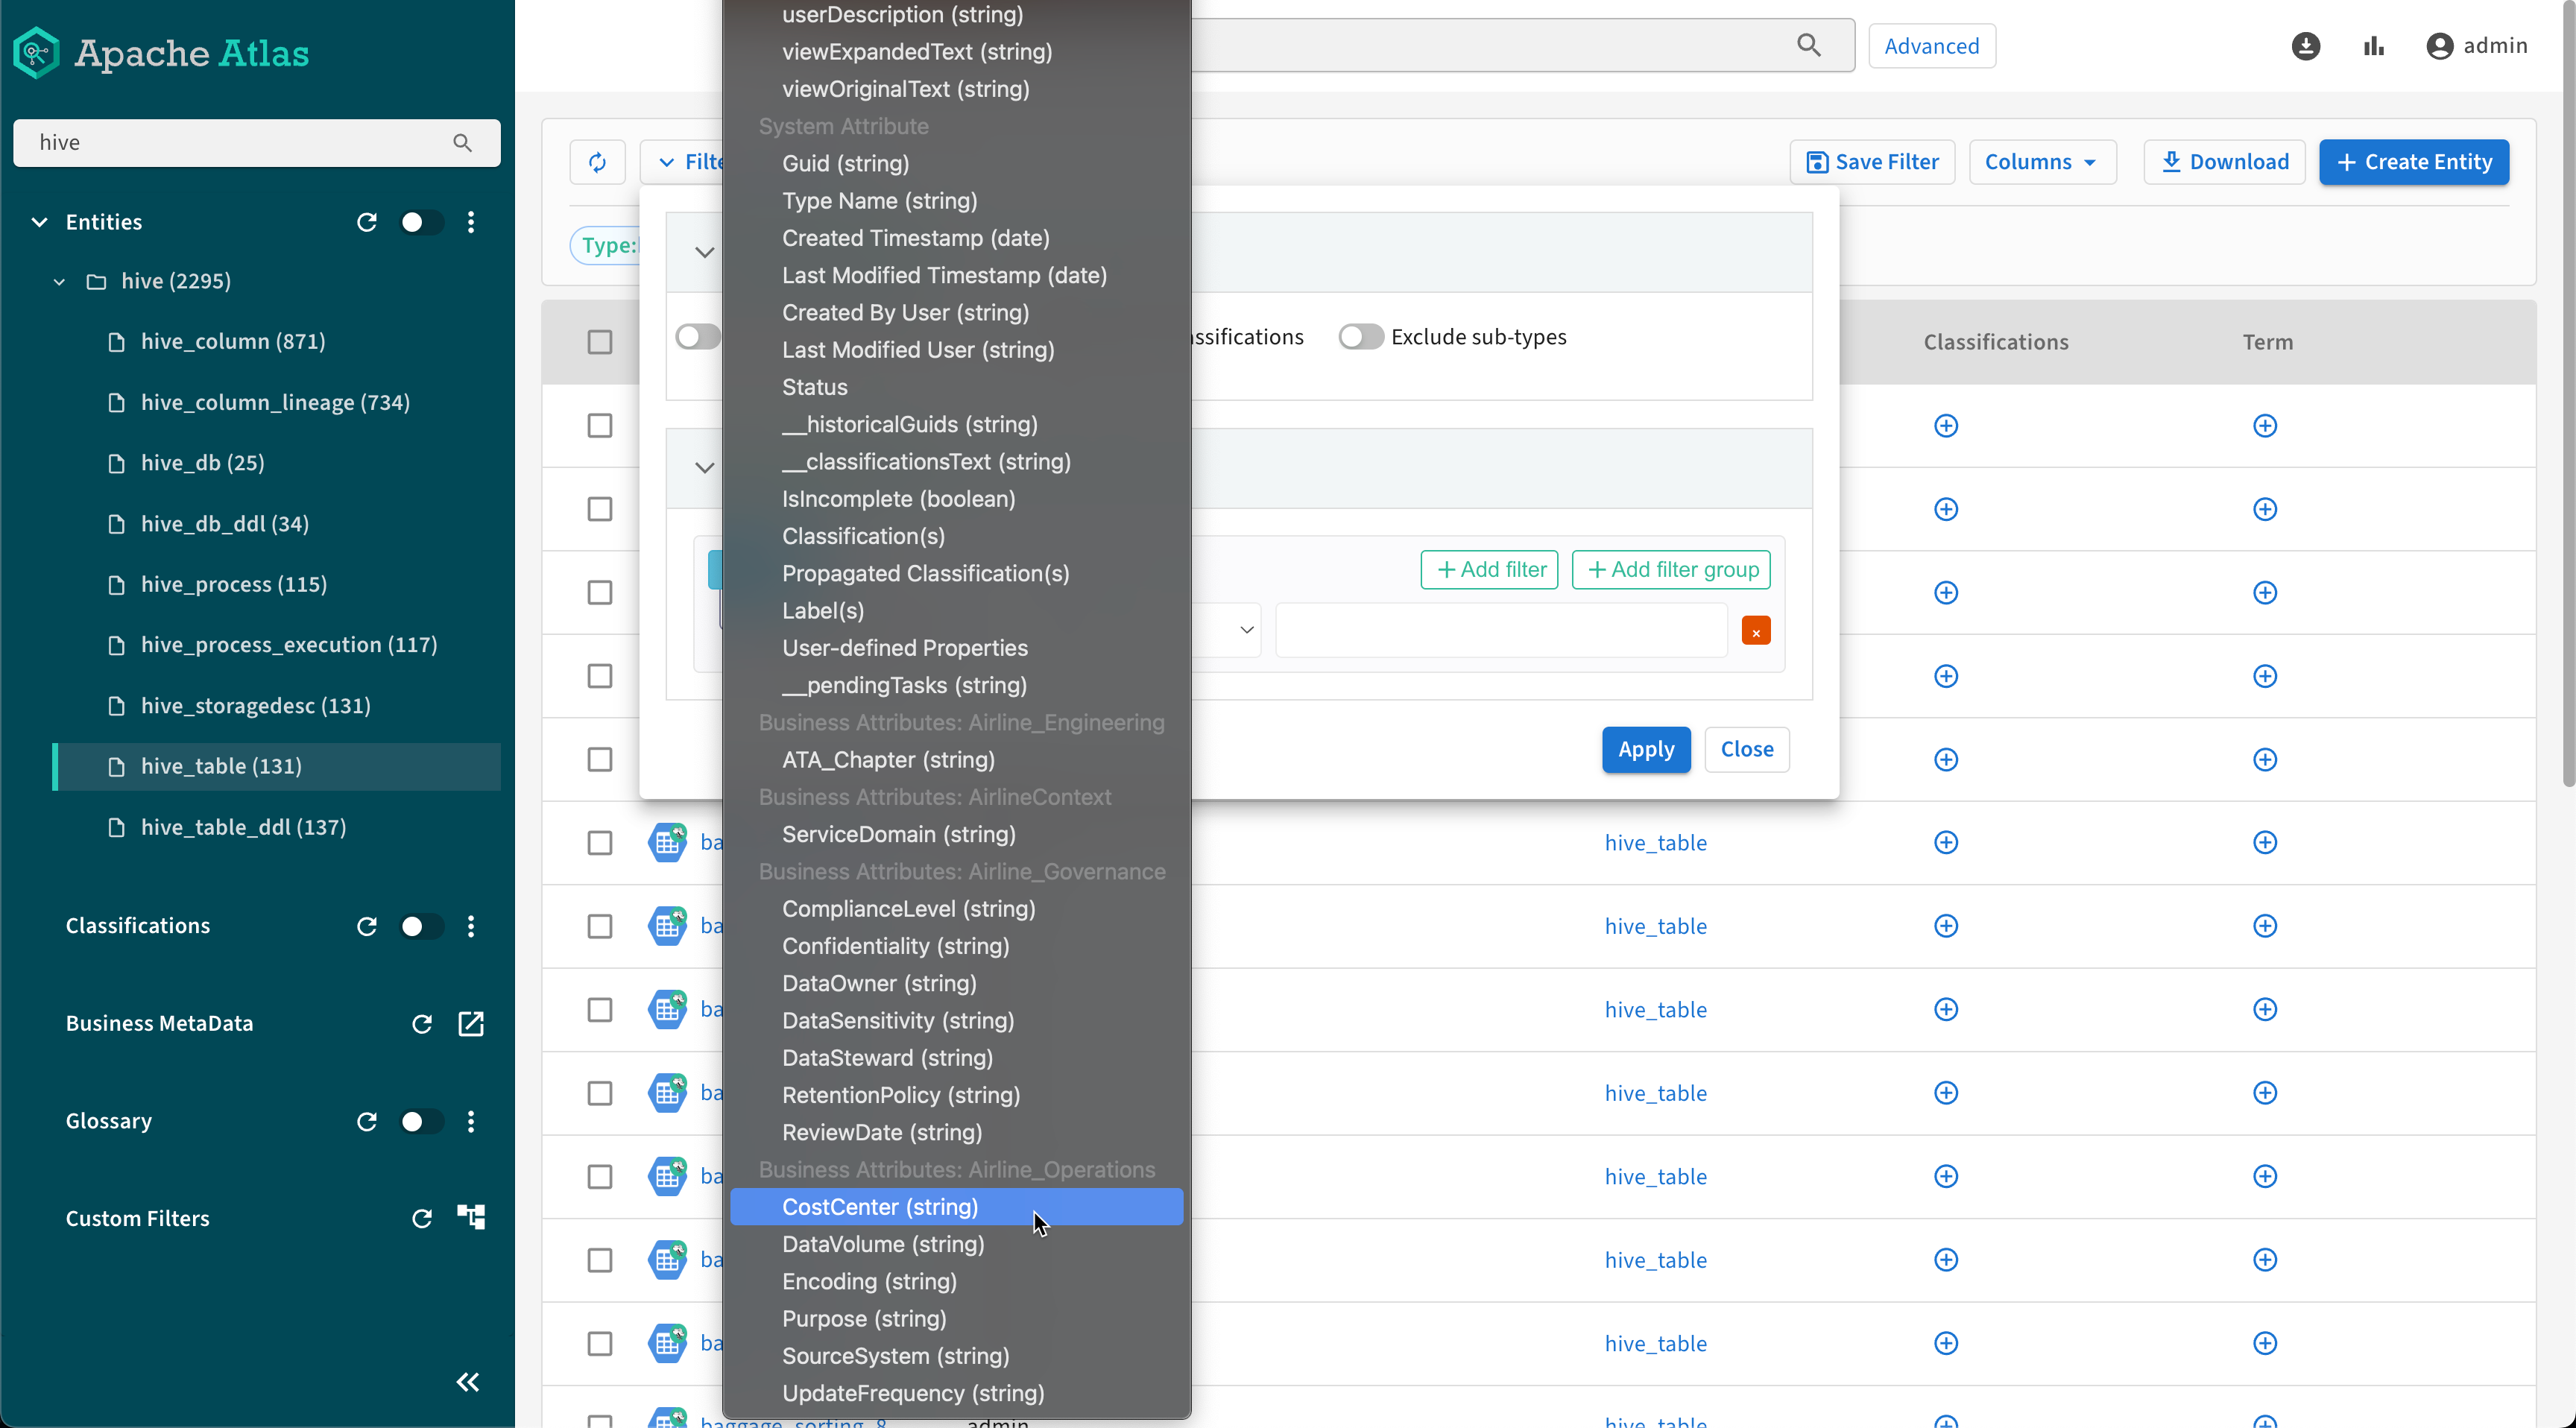Toggle Exclude sub-types switch
This screenshot has width=2576, height=1428.
1360,337
